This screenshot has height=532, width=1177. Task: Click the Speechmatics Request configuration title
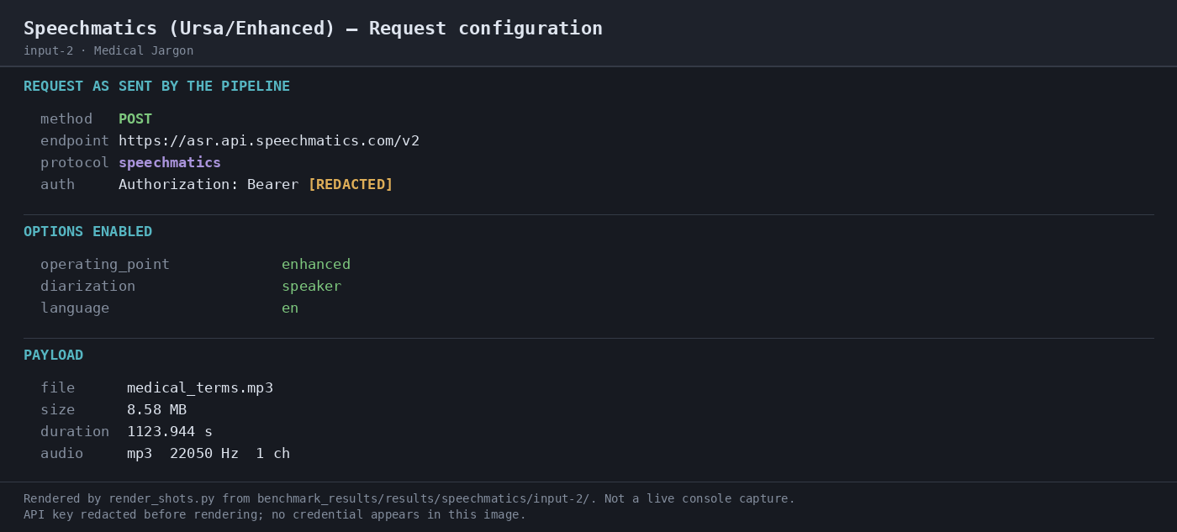313,29
